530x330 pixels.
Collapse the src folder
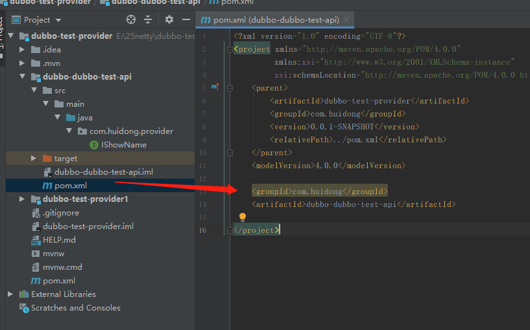tap(34, 90)
